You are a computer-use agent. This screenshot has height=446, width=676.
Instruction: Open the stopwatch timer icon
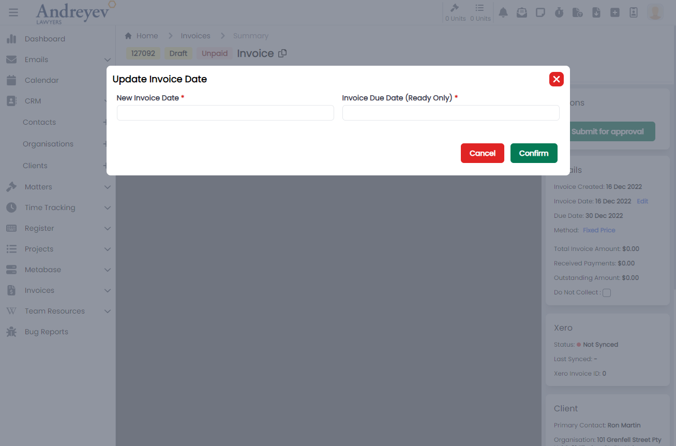click(x=559, y=12)
